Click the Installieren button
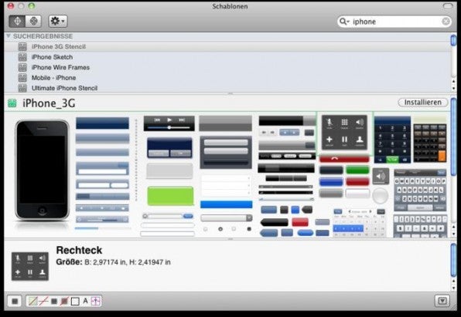The width and height of the screenshot is (461, 317). click(423, 103)
